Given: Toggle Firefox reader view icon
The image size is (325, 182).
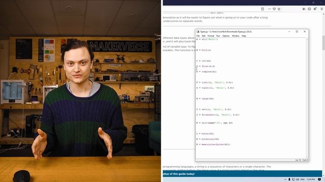Looking at the screenshot, I should tap(263, 9).
